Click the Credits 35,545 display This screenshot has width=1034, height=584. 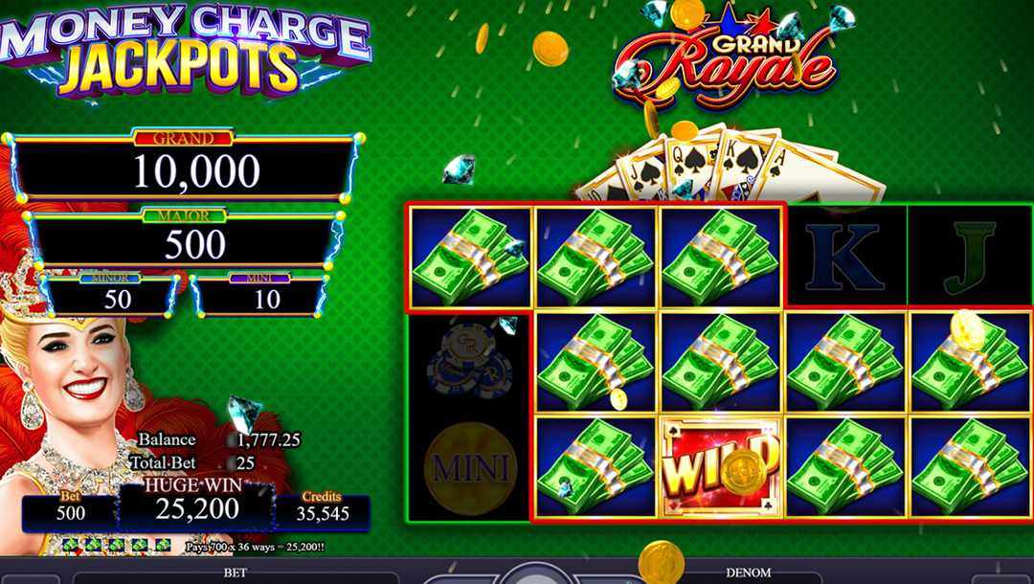pyautogui.click(x=322, y=509)
